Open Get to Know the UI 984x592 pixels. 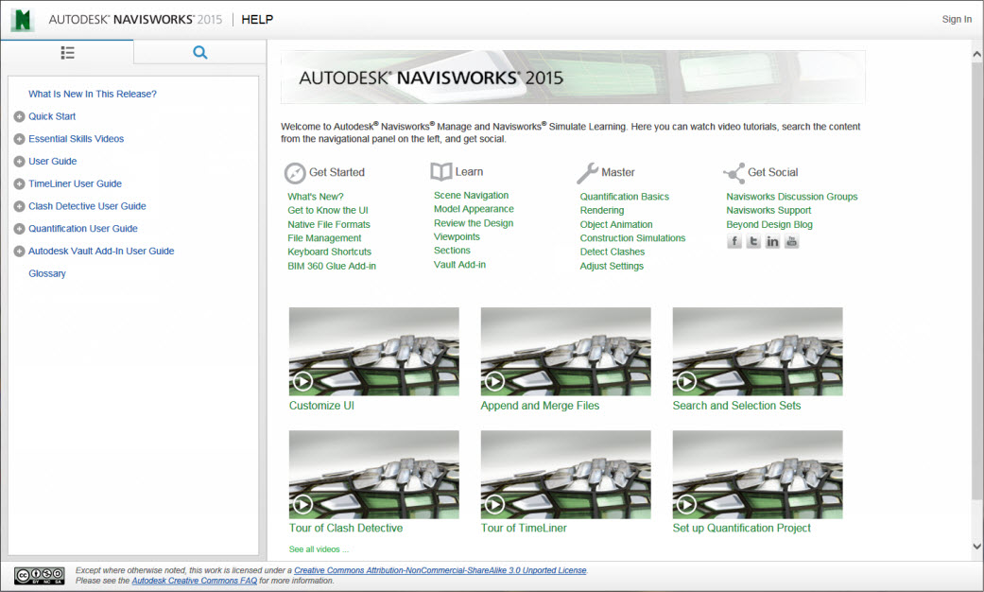pos(328,210)
